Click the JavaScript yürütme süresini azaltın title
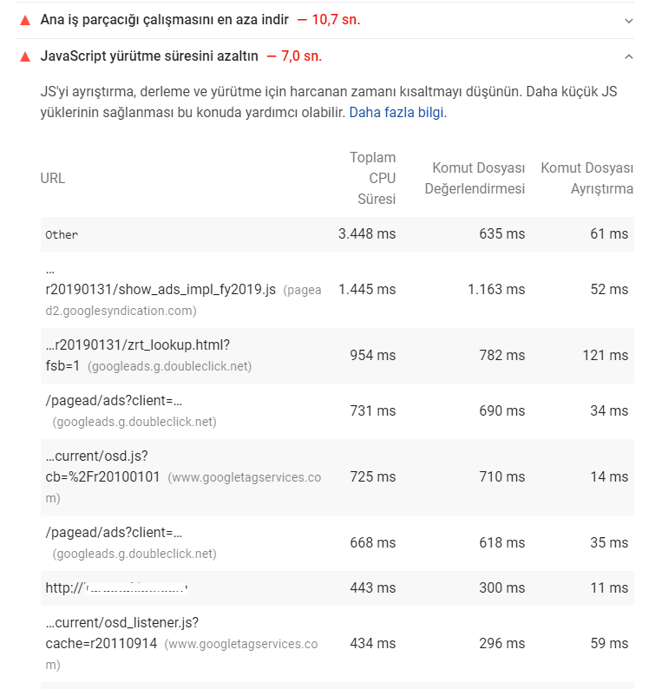 [149, 56]
